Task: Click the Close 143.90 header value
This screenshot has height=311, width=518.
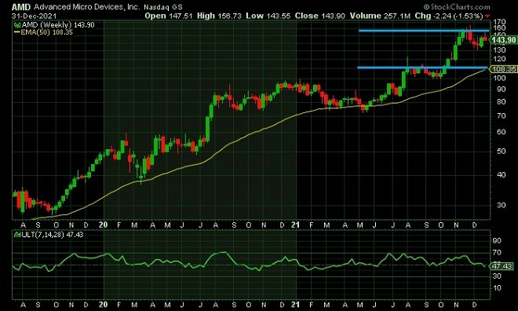Action: 320,16
